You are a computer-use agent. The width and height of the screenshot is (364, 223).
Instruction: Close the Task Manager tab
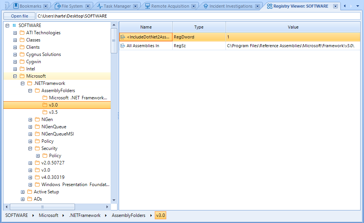coord(135,6)
